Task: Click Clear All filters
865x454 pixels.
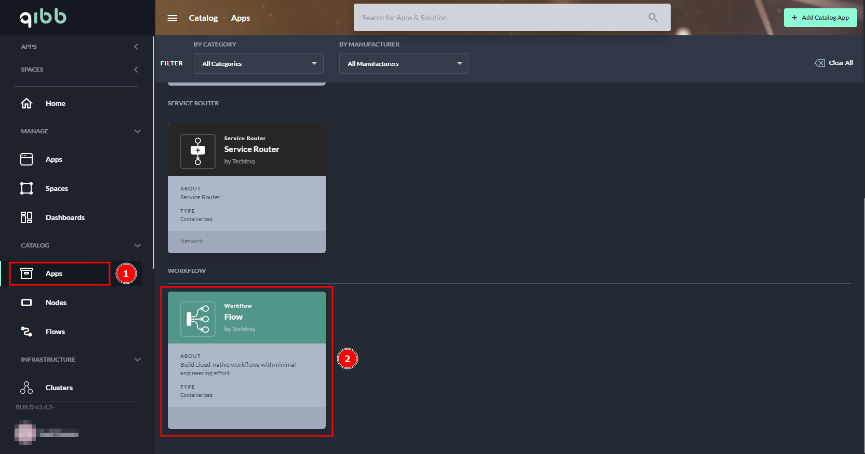Action: [x=834, y=63]
